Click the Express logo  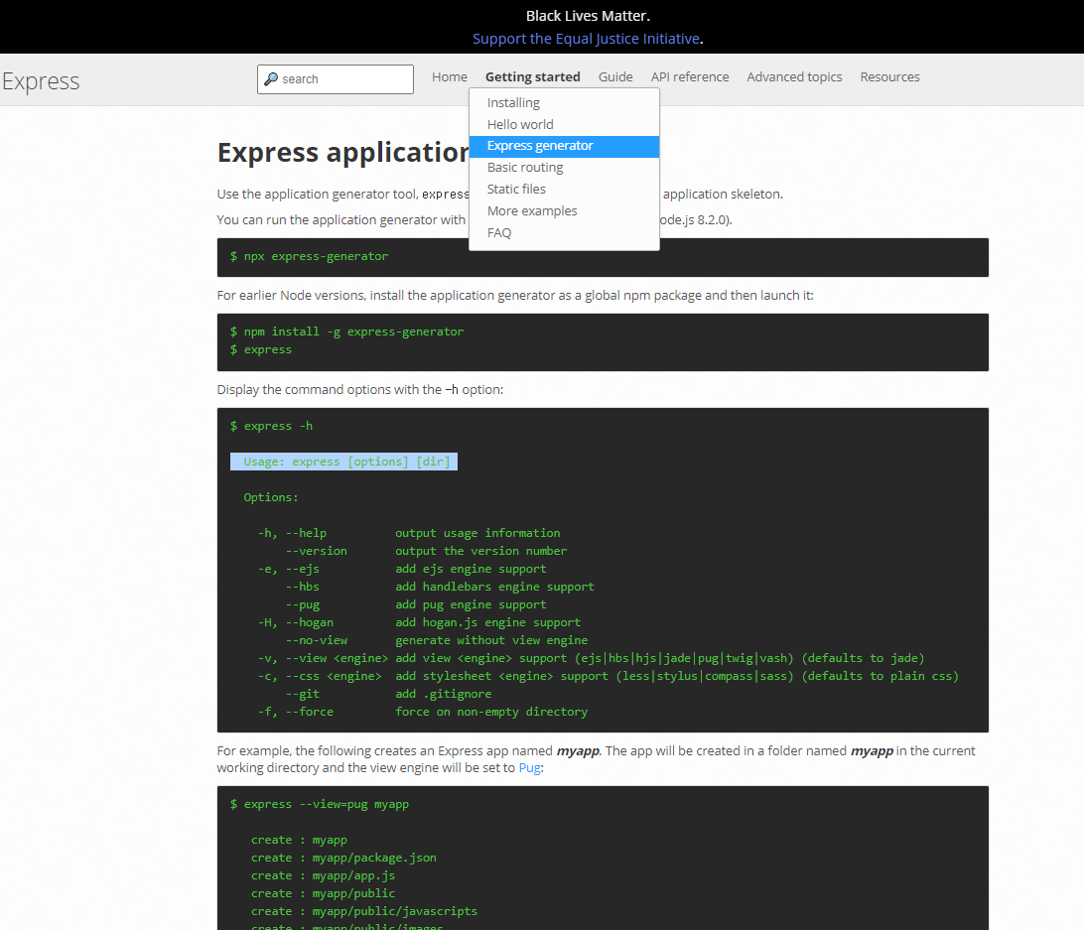[40, 81]
